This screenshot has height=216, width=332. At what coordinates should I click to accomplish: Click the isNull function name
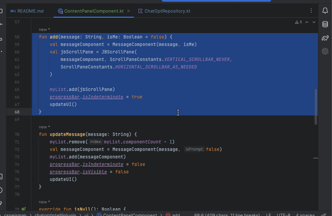(82, 209)
